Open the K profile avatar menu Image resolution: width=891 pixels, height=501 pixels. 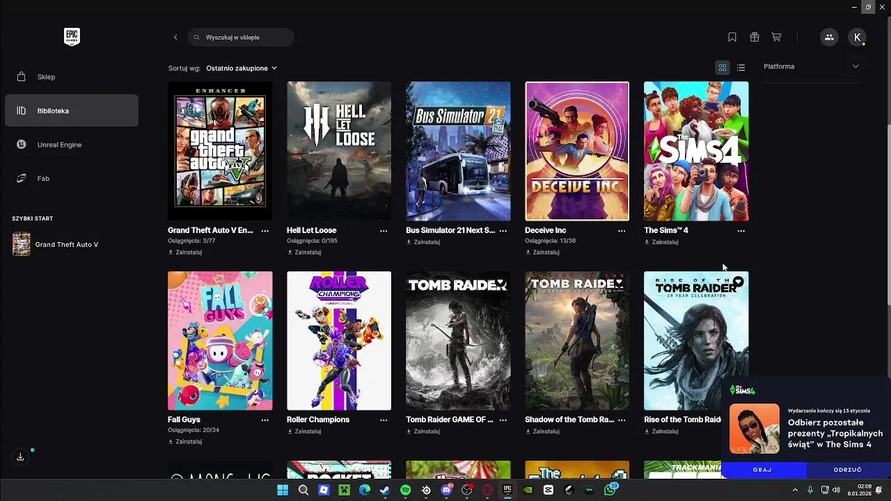point(858,37)
